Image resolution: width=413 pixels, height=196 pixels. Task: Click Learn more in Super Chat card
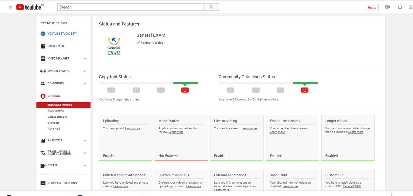coord(290,186)
